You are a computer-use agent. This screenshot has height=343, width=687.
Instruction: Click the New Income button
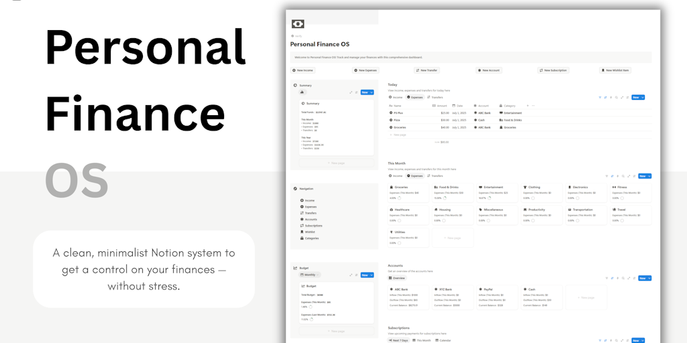303,70
